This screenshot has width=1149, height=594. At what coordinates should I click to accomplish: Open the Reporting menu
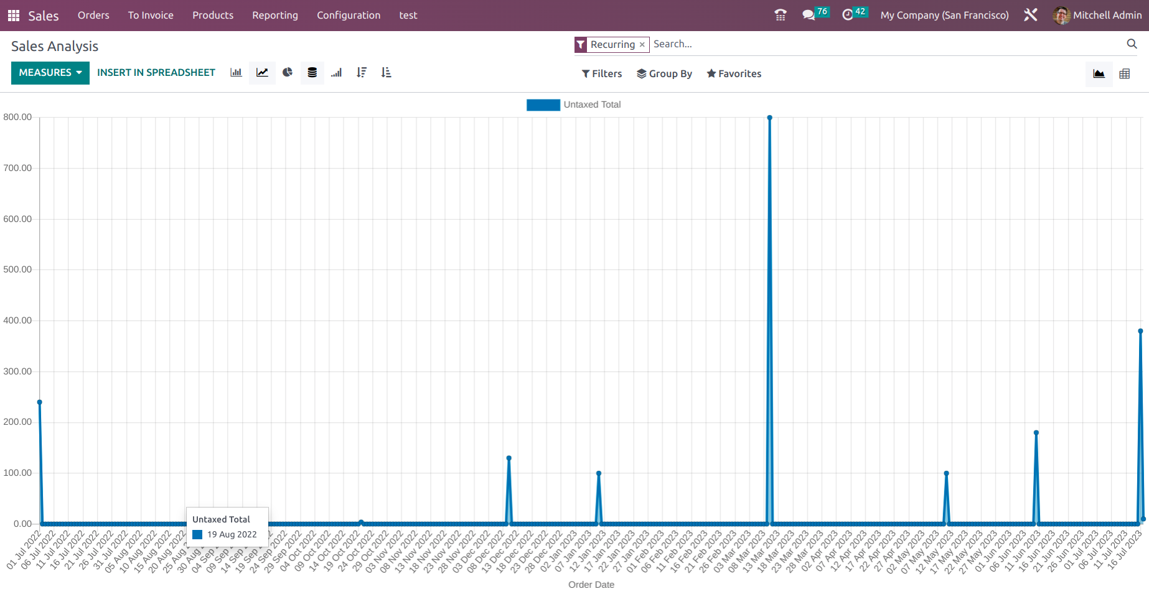coord(275,15)
